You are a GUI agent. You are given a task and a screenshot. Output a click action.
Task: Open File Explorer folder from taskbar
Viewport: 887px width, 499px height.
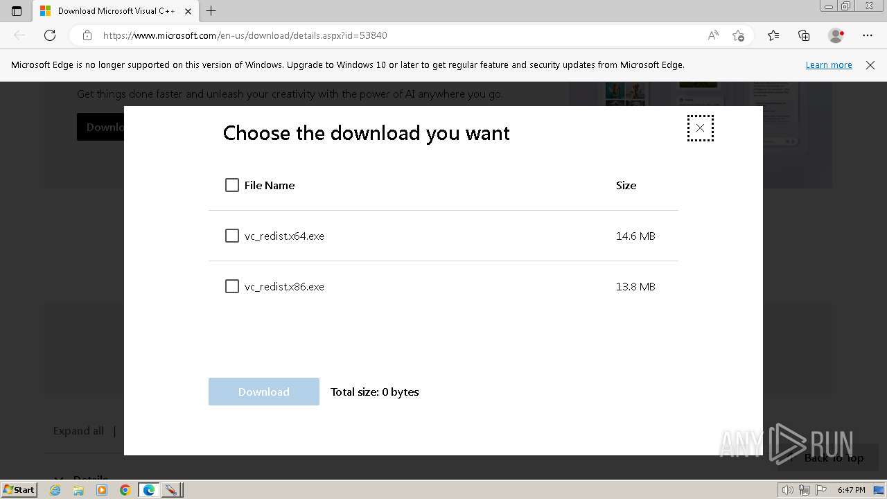click(78, 490)
